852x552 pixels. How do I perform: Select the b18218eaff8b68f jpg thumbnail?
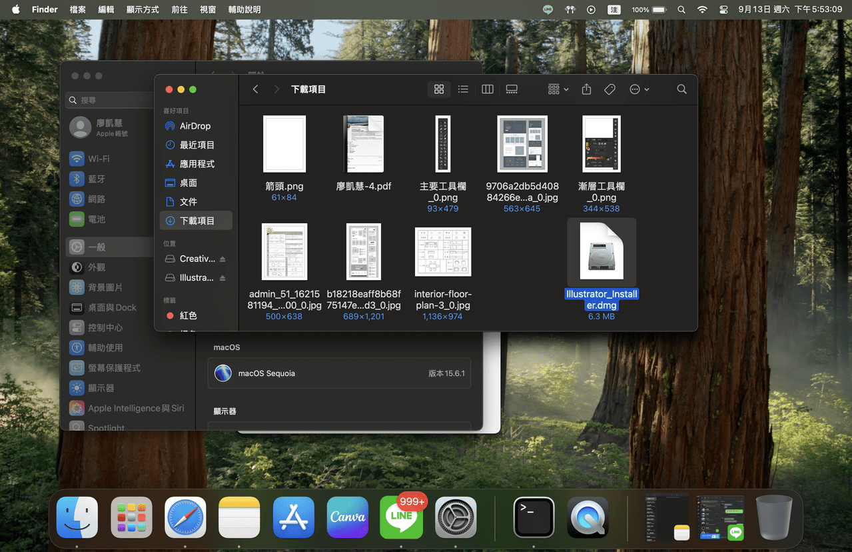click(x=364, y=251)
